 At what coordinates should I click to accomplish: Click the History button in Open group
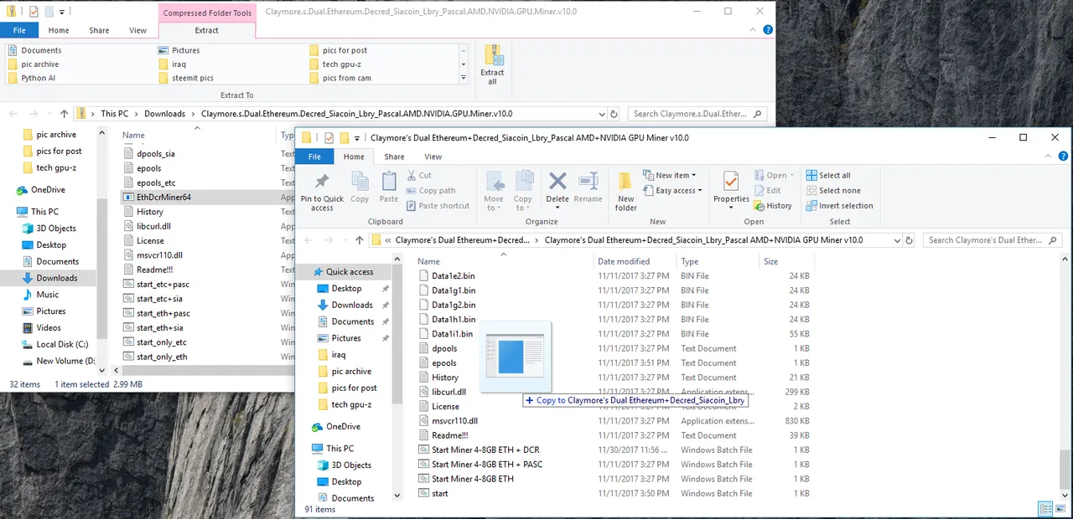[x=772, y=206]
